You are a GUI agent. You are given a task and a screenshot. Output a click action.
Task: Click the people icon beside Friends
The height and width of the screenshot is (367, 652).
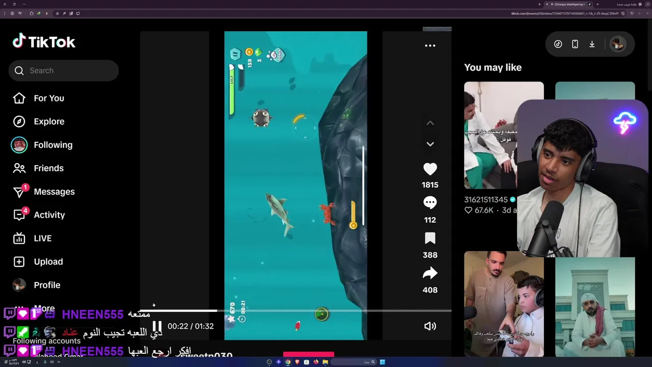pyautogui.click(x=19, y=168)
